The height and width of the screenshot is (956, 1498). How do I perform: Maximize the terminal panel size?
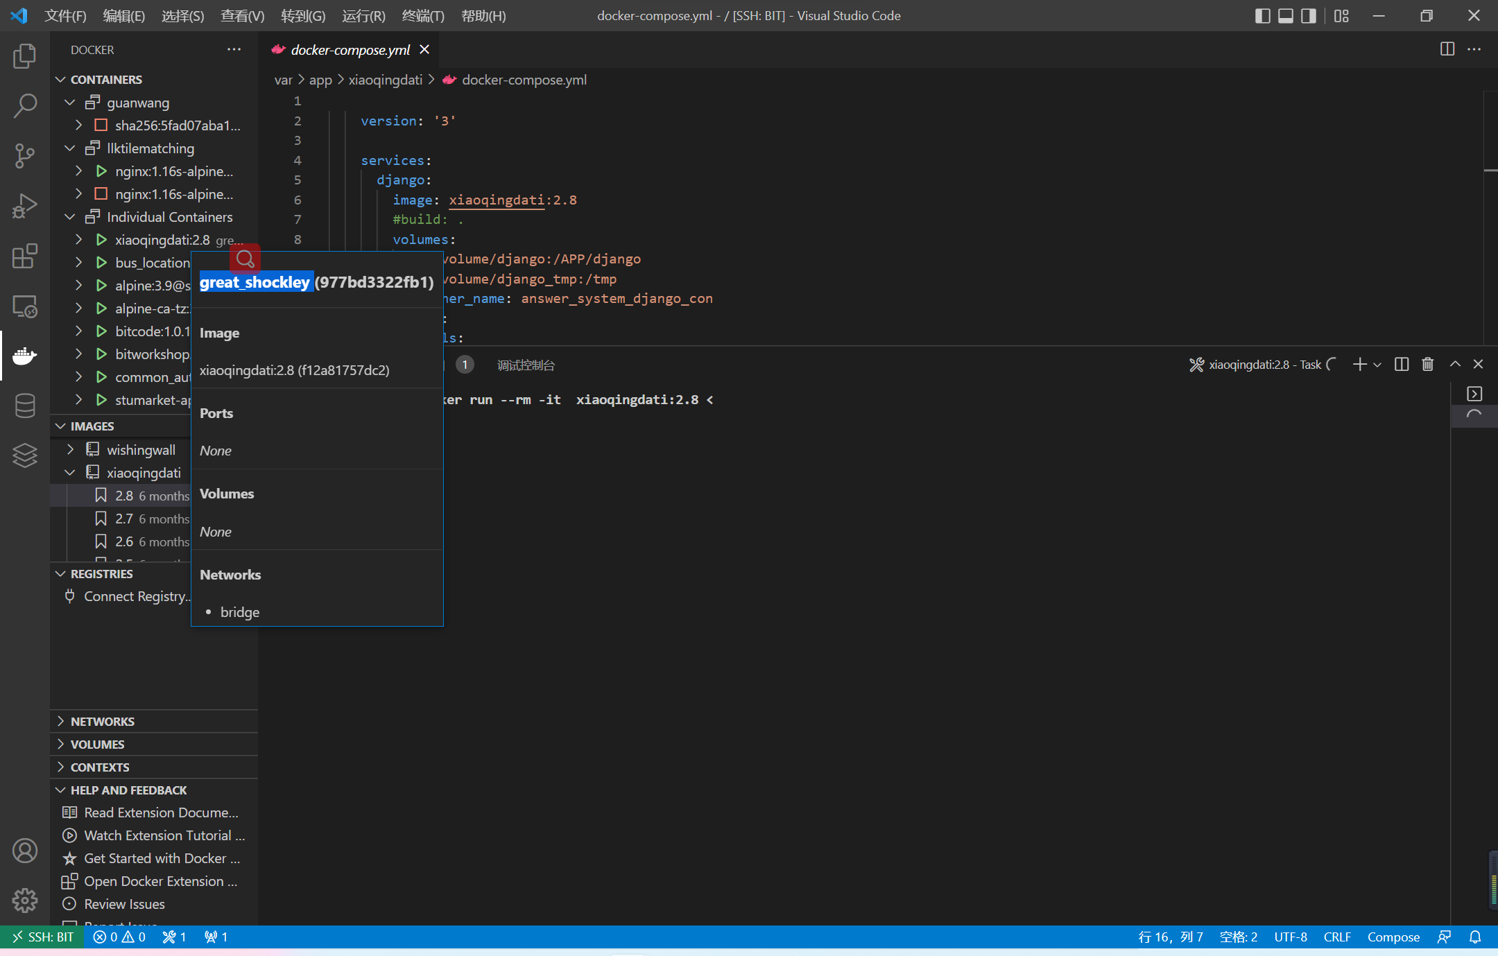click(1455, 364)
